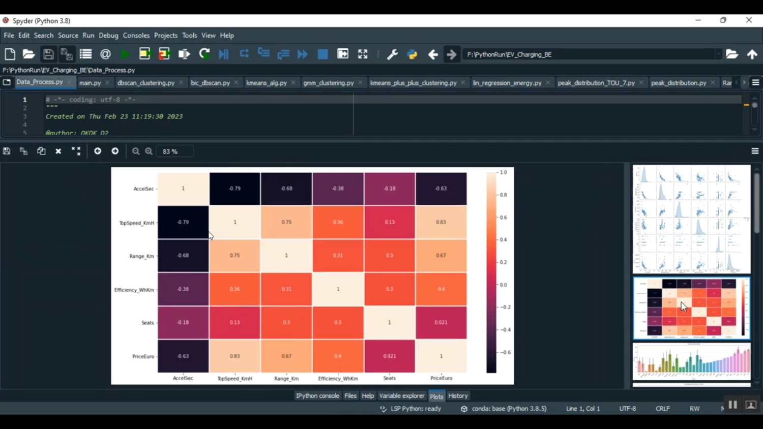The width and height of the screenshot is (763, 429).
Task: Click the Preferences wrench icon
Action: [x=392, y=54]
